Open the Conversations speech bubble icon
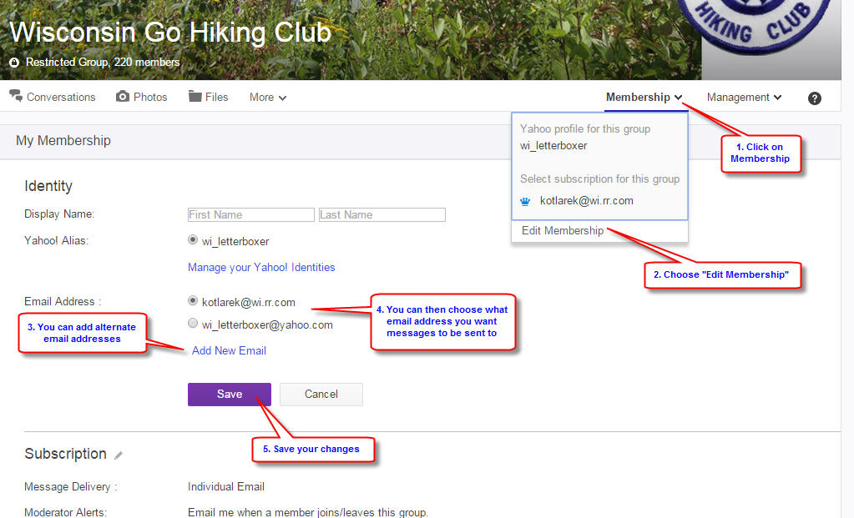This screenshot has width=854, height=518. (x=16, y=96)
